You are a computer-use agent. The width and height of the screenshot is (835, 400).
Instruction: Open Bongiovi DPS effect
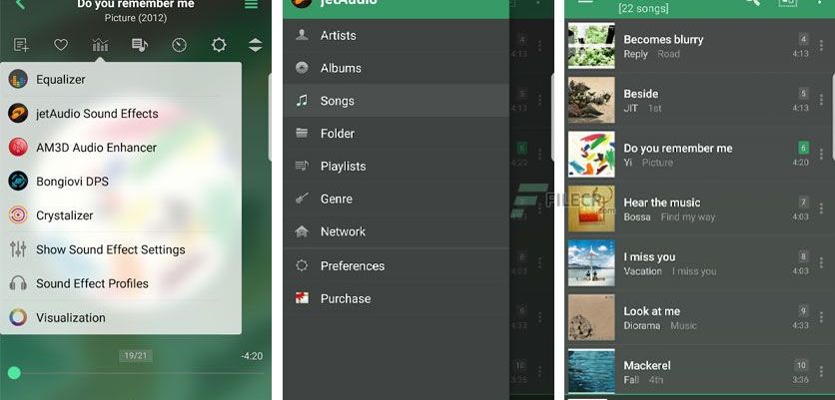(120, 182)
